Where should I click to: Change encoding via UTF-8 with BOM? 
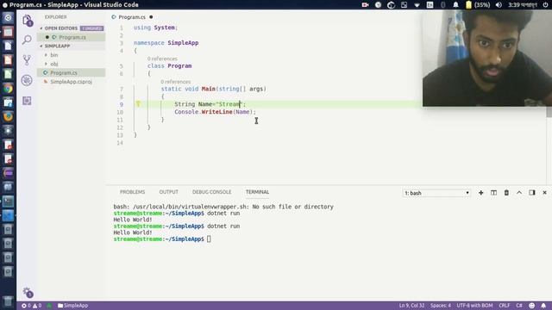(474, 306)
